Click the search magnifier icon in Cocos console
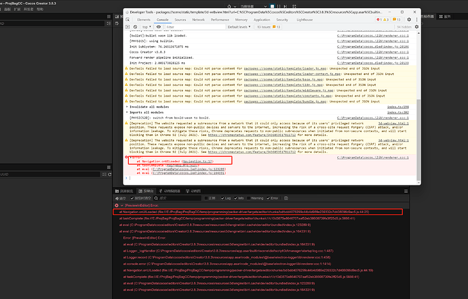This screenshot has width=468, height=299. pyautogui.click(x=156, y=198)
